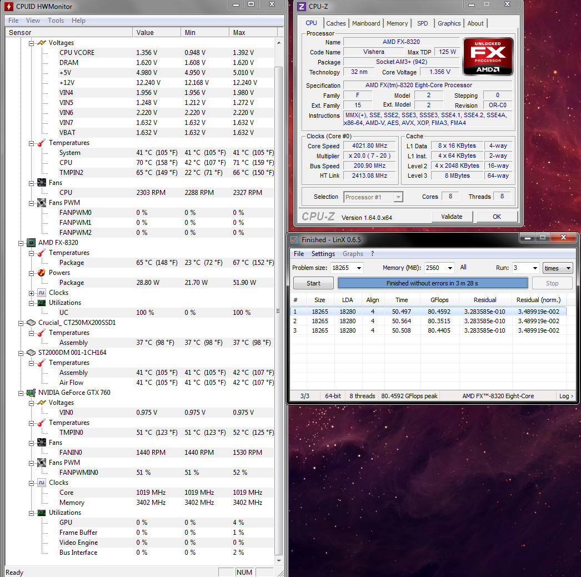Collapse the AMD FX-8320 tree node
Screen dimensions: 581x577
pyautogui.click(x=21, y=243)
